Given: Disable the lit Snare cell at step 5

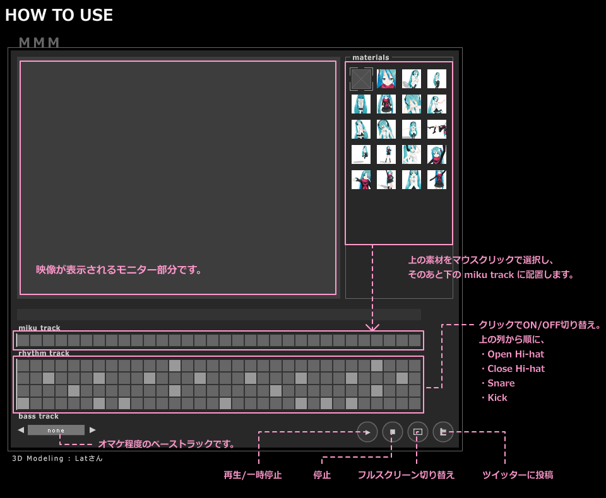Looking at the screenshot, I should [x=74, y=391].
